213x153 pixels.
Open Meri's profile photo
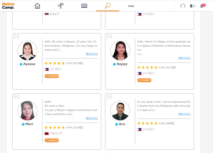(27, 111)
